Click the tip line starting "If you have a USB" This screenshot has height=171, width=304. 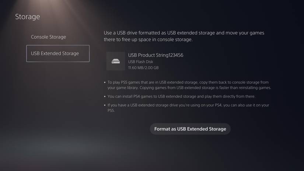pyautogui.click(x=188, y=105)
